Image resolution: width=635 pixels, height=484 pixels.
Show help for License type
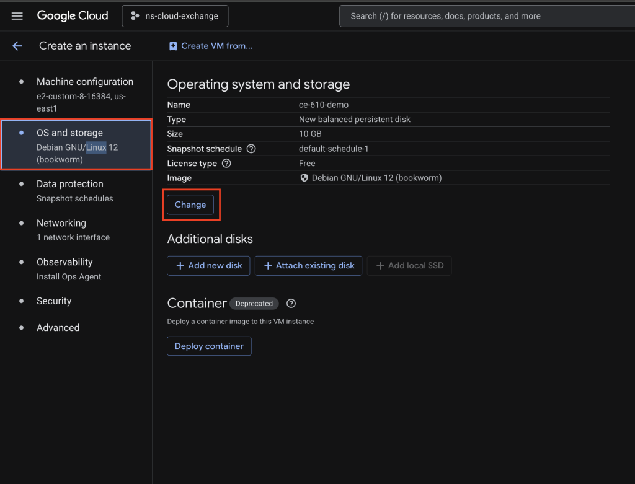(226, 164)
